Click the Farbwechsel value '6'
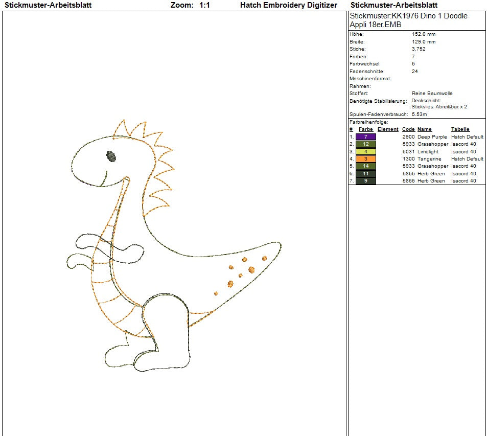The width and height of the screenshot is (487, 436). click(x=413, y=64)
